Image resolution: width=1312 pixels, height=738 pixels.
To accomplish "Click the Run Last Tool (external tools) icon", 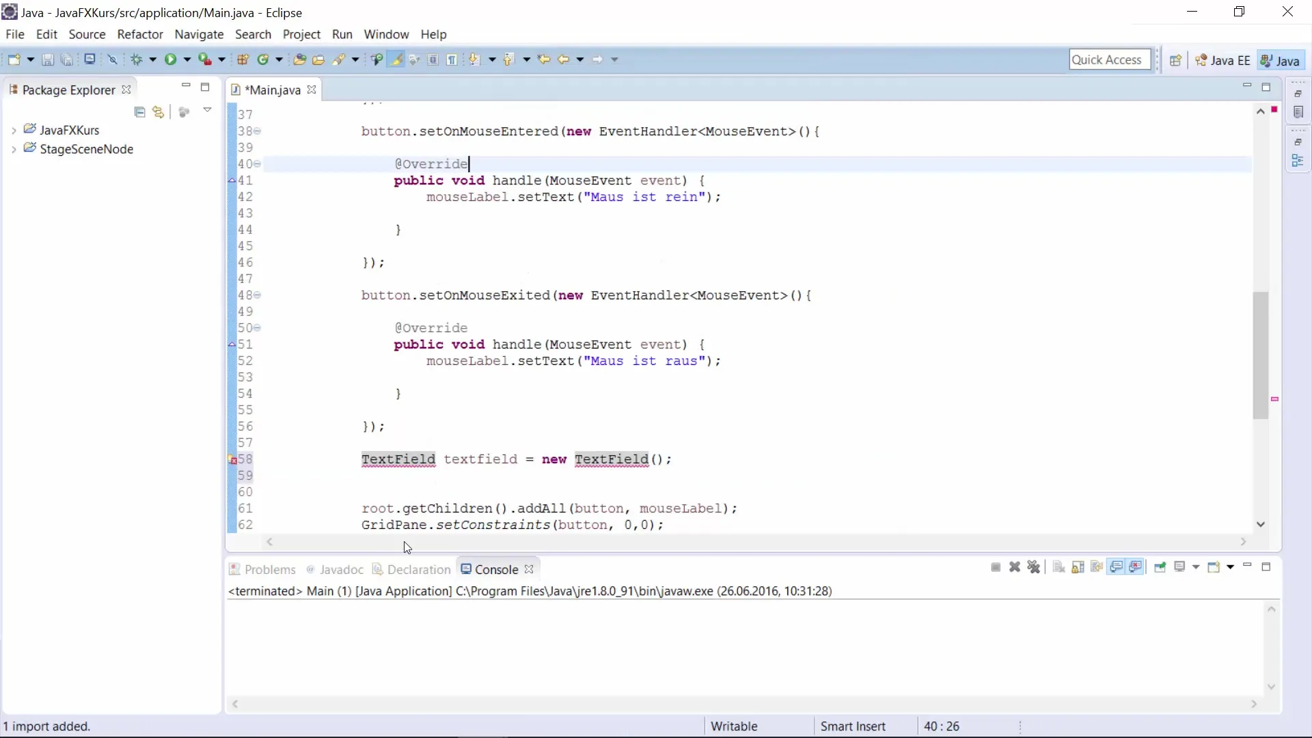I will (204, 59).
